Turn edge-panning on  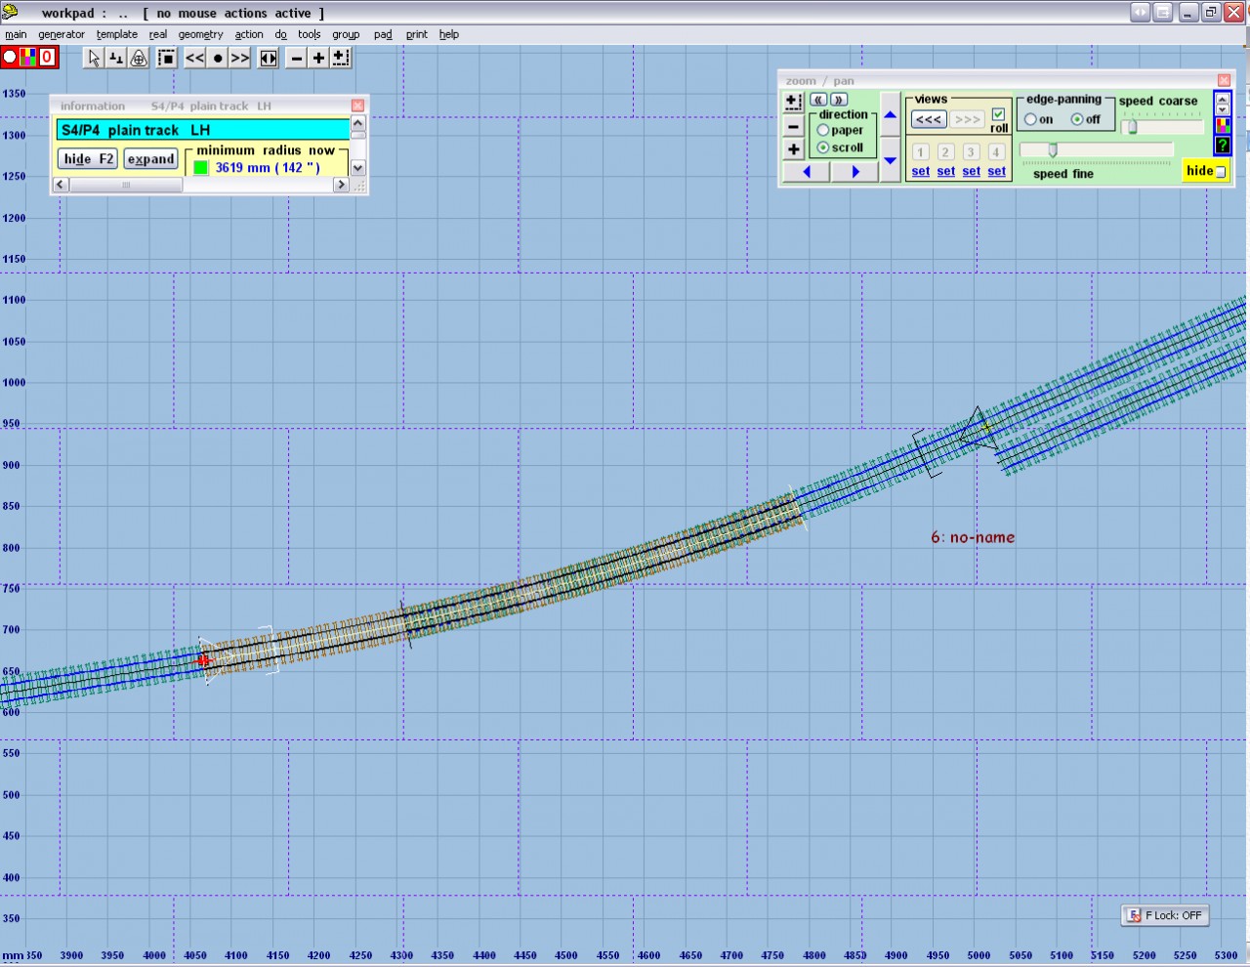click(x=1030, y=119)
